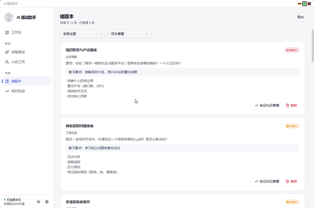The height and width of the screenshot is (208, 314).
Task: Open the 仅未掌握 mastery filter dropdown
Action: pos(130,34)
